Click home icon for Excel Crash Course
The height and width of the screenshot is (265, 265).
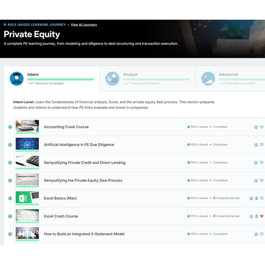251,216
